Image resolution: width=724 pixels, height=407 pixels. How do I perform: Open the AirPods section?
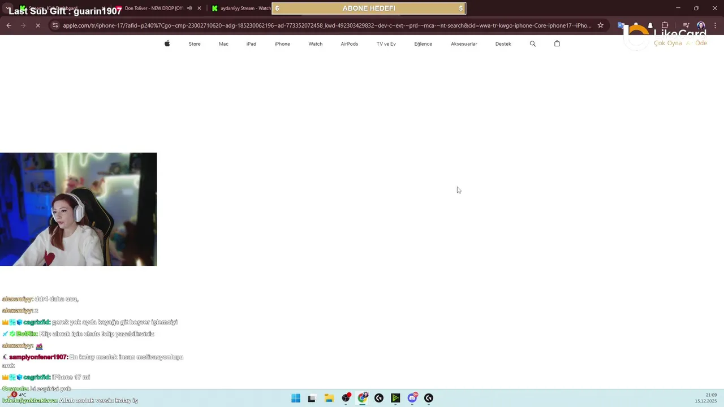pyautogui.click(x=349, y=44)
